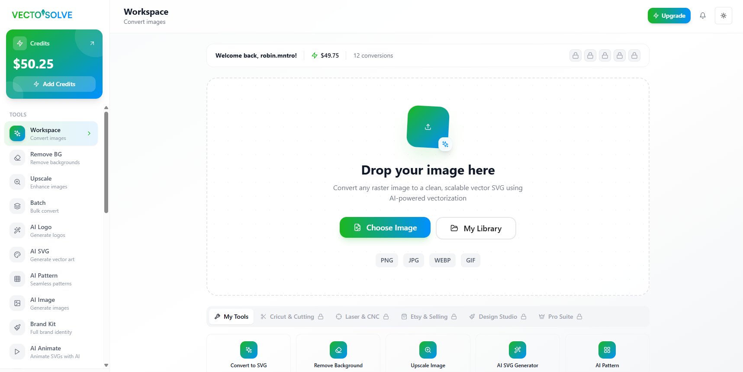
Task: Switch to Design Studio tab
Action: point(498,317)
